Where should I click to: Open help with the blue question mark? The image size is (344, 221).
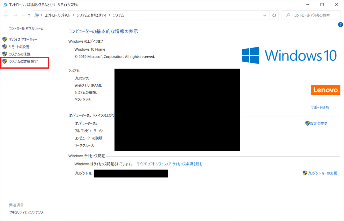point(341,25)
